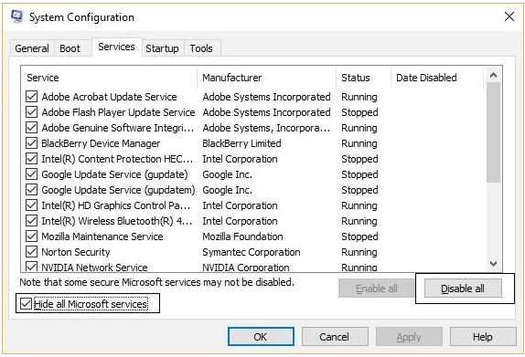The width and height of the screenshot is (525, 357).
Task: Click Stopped status of Adobe Flash Player
Action: [359, 112]
